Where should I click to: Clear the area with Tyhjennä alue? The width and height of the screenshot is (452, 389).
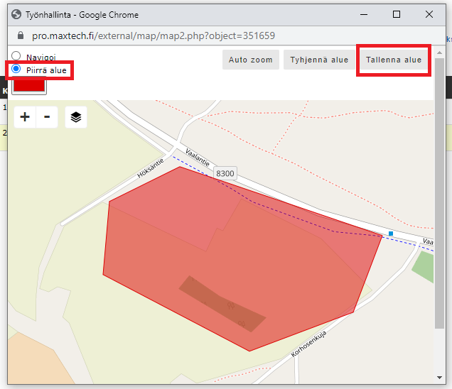319,60
